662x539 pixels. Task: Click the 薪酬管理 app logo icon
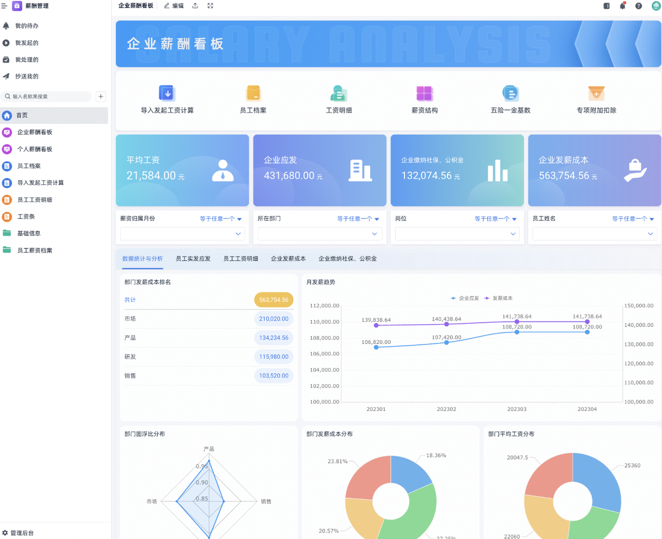point(17,6)
